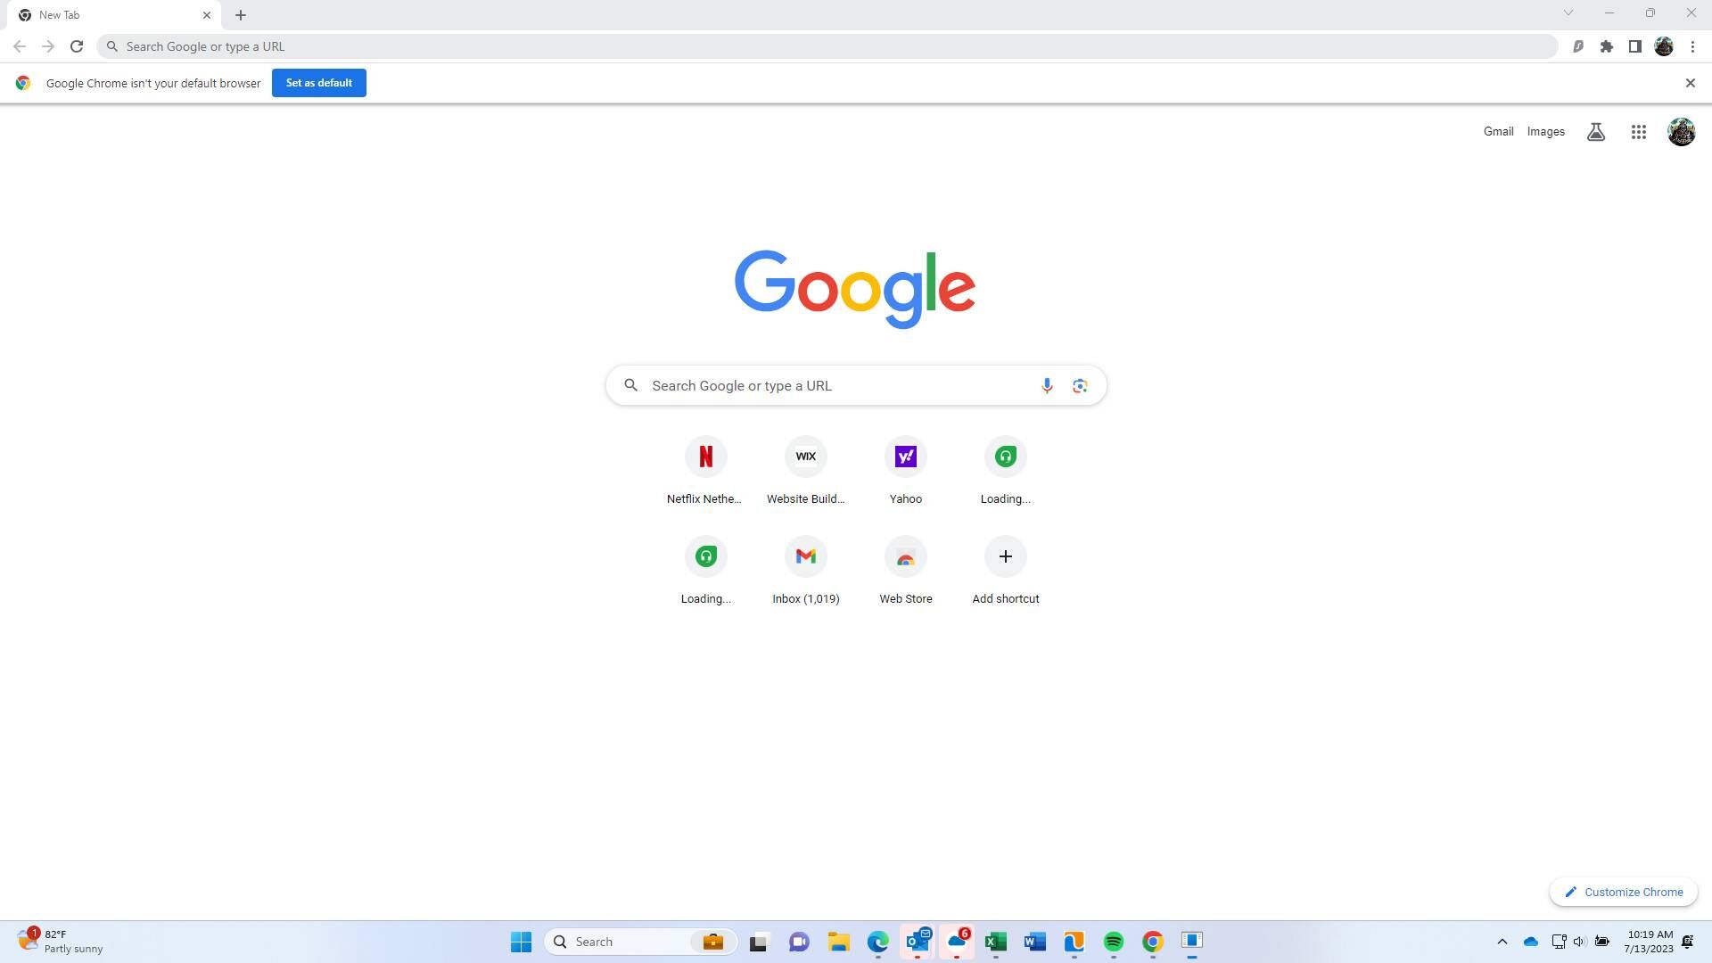Click Set as default button
The width and height of the screenshot is (1712, 963).
click(x=319, y=83)
